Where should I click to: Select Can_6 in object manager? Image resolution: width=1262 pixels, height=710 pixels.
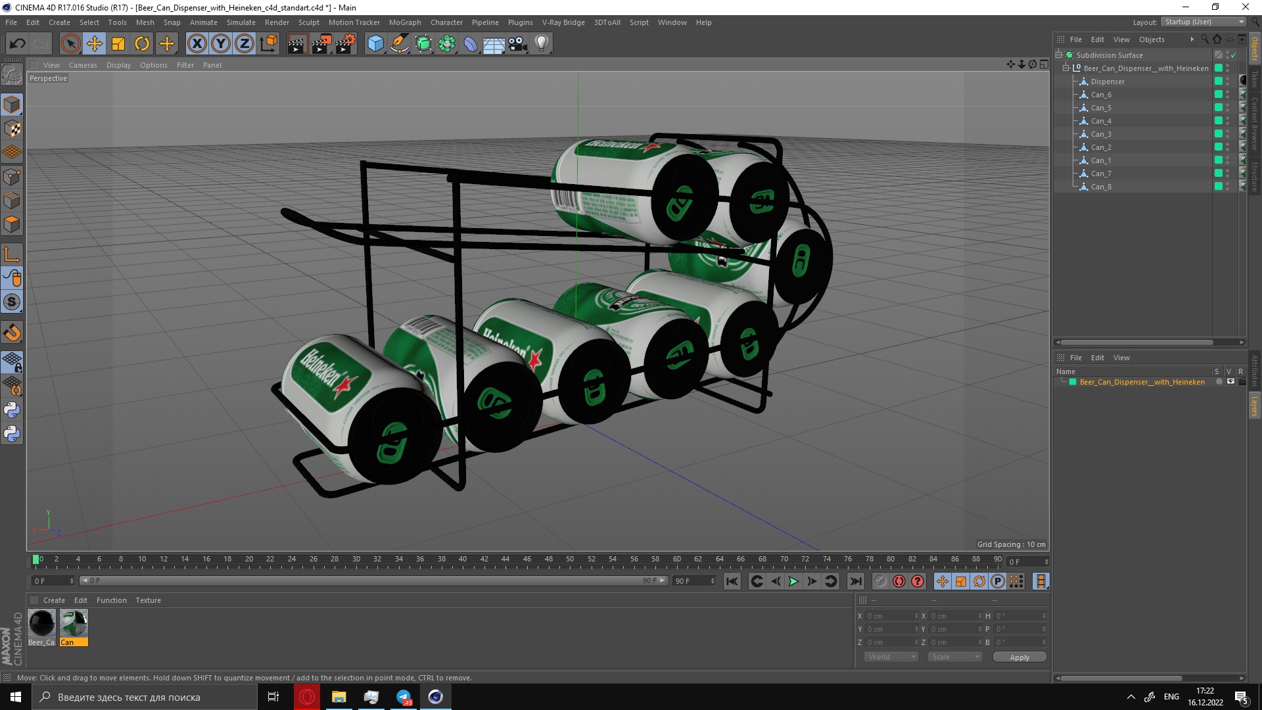point(1101,95)
